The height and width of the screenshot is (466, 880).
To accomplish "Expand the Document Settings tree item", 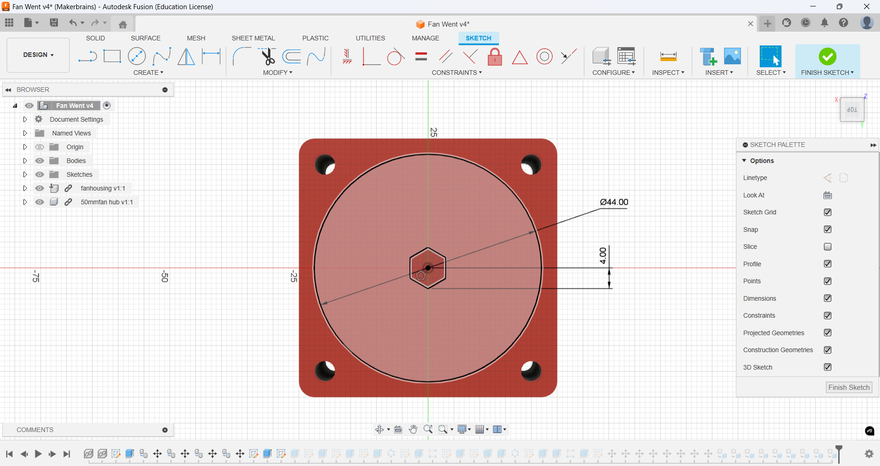I will pyautogui.click(x=25, y=119).
